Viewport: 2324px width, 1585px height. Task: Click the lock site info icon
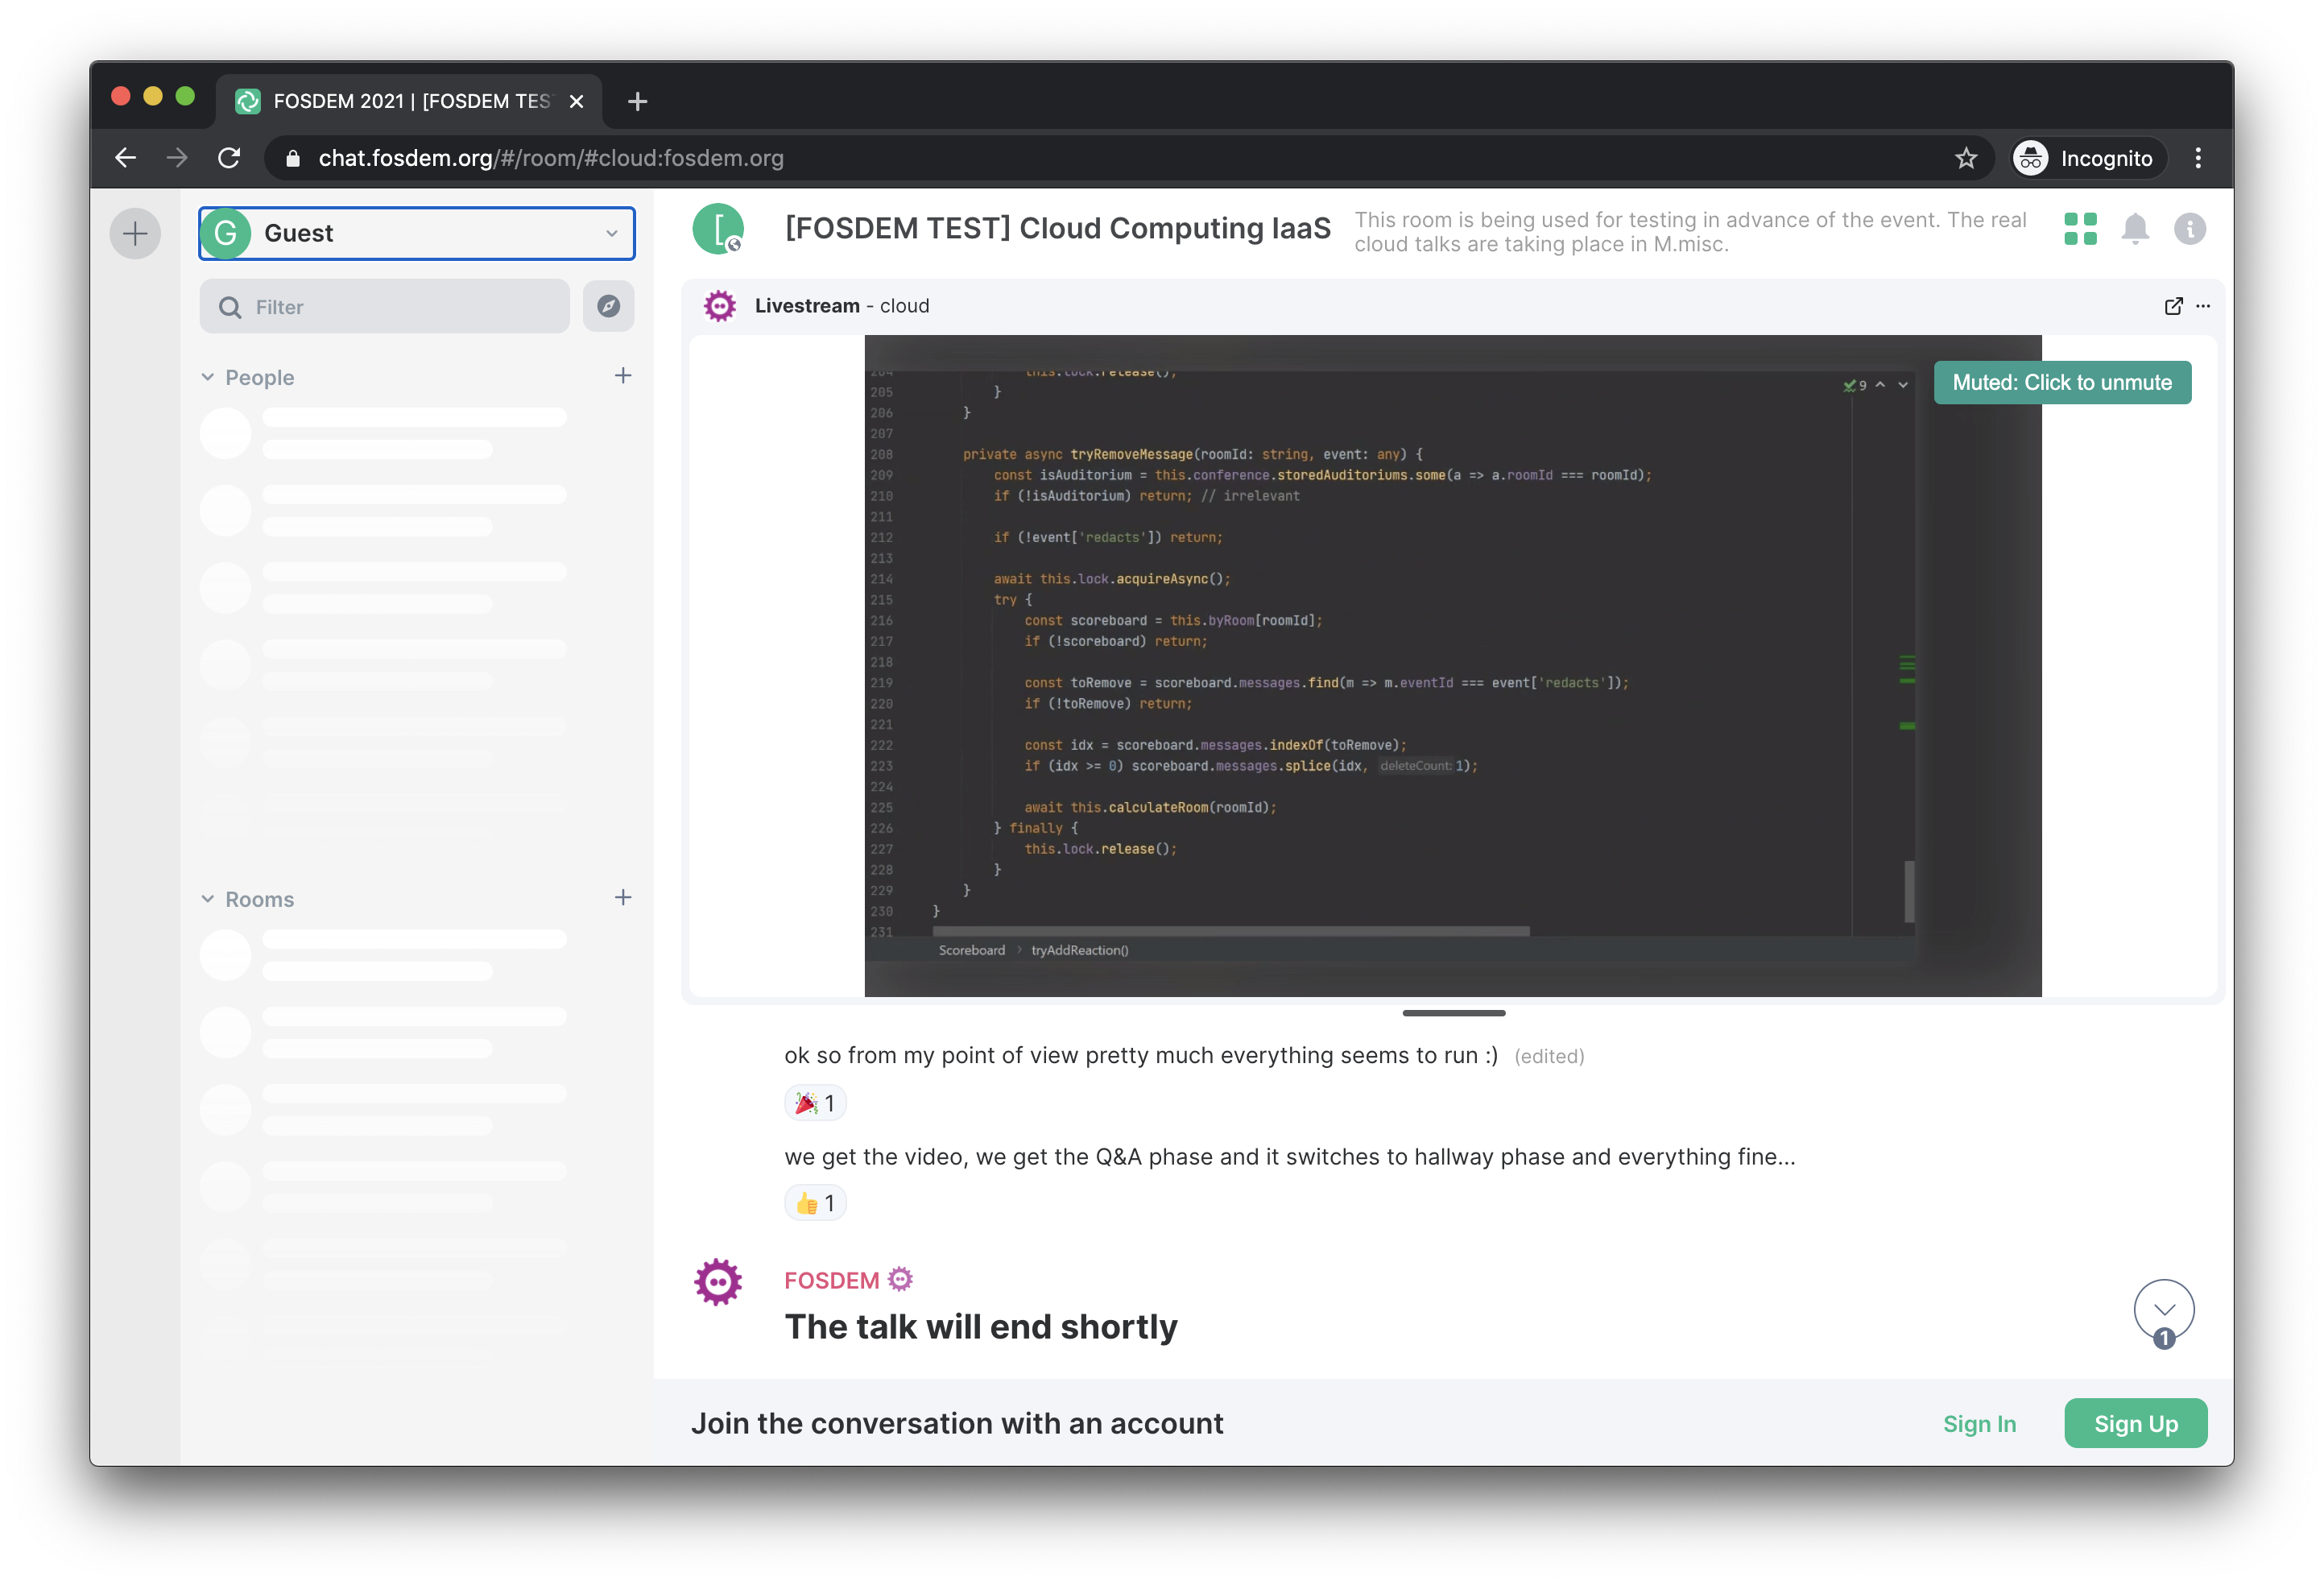[293, 158]
